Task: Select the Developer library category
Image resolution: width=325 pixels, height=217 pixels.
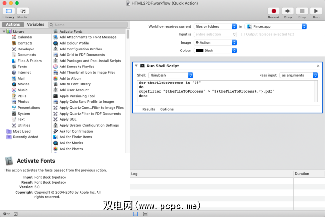Action: [x=26, y=49]
